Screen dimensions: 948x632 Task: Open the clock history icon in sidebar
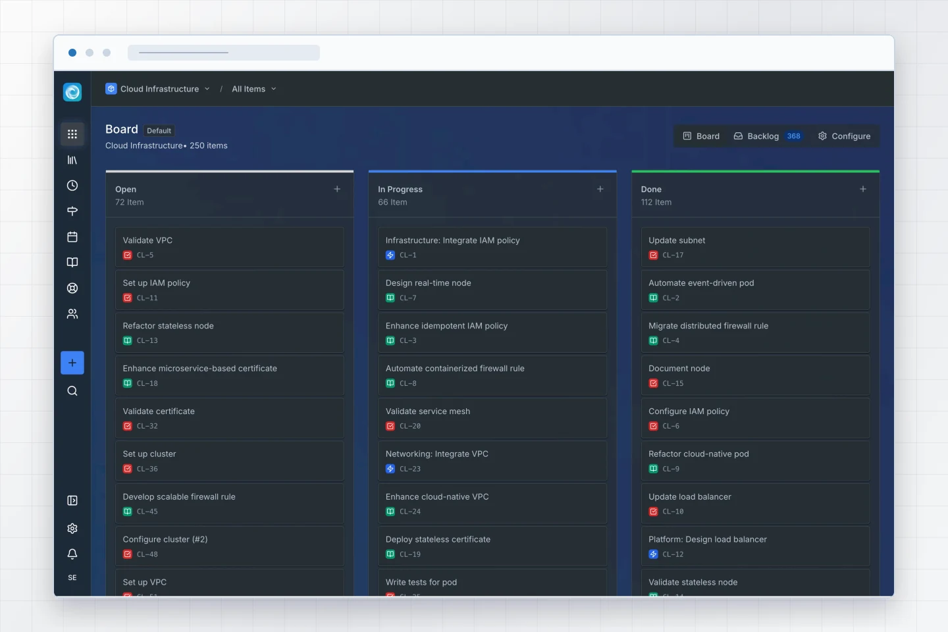72,186
